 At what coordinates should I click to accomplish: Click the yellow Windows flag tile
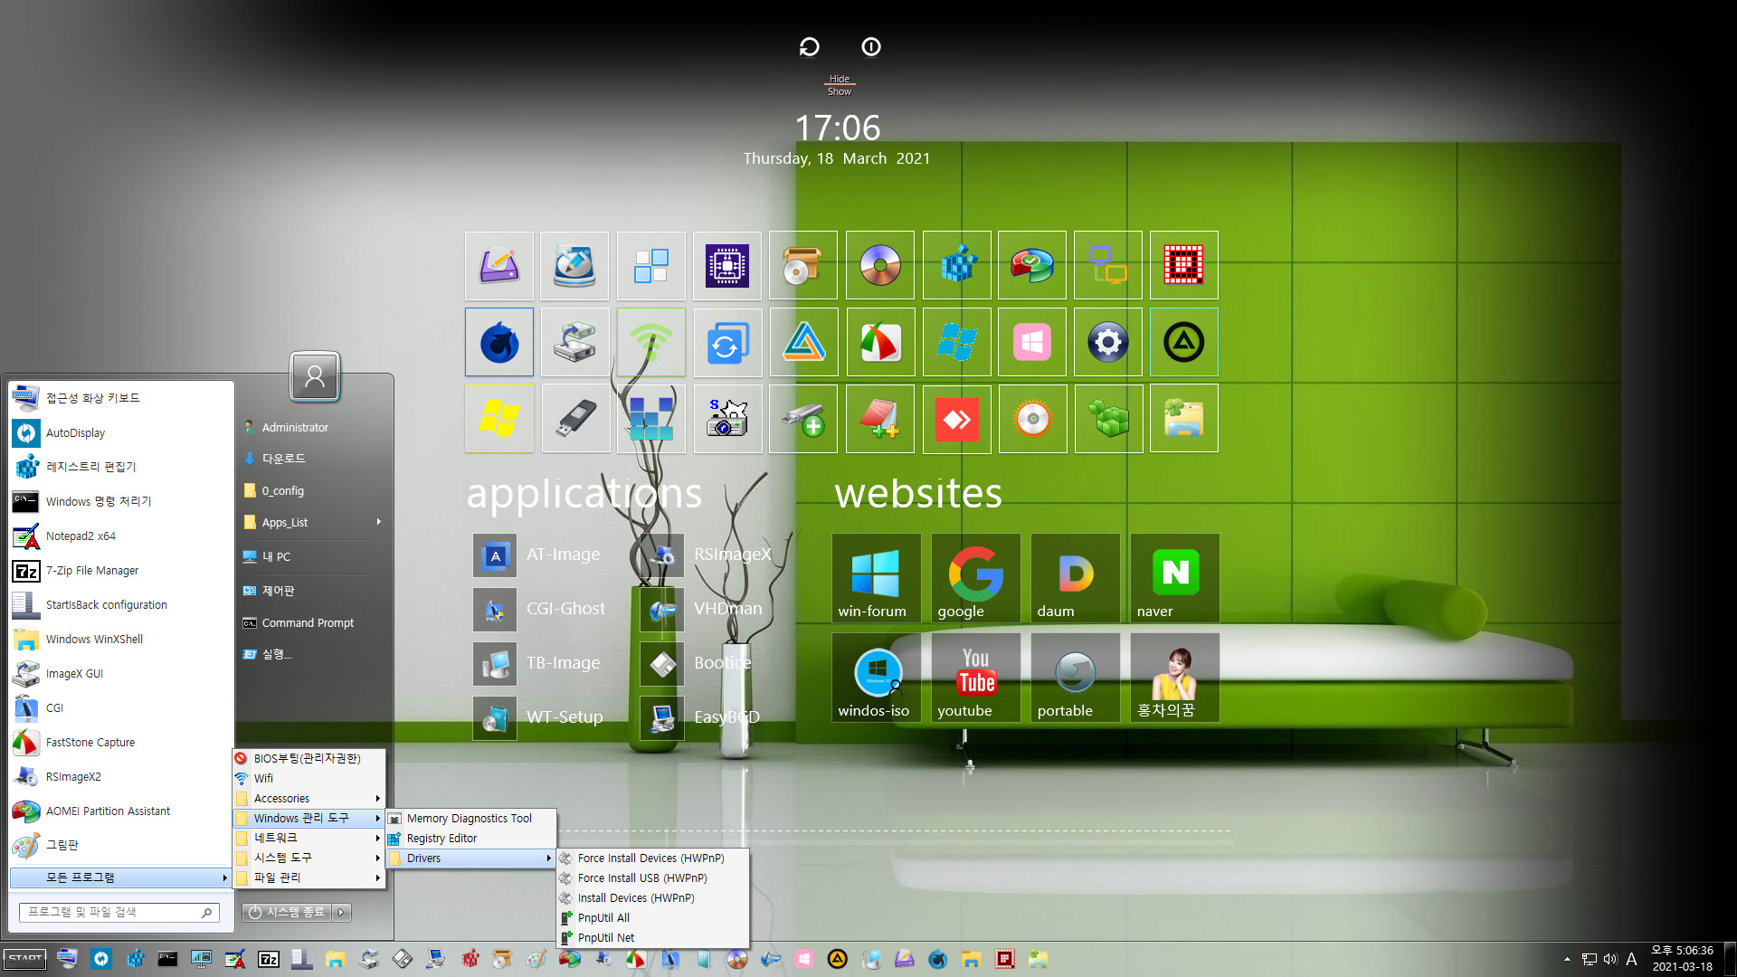499,418
